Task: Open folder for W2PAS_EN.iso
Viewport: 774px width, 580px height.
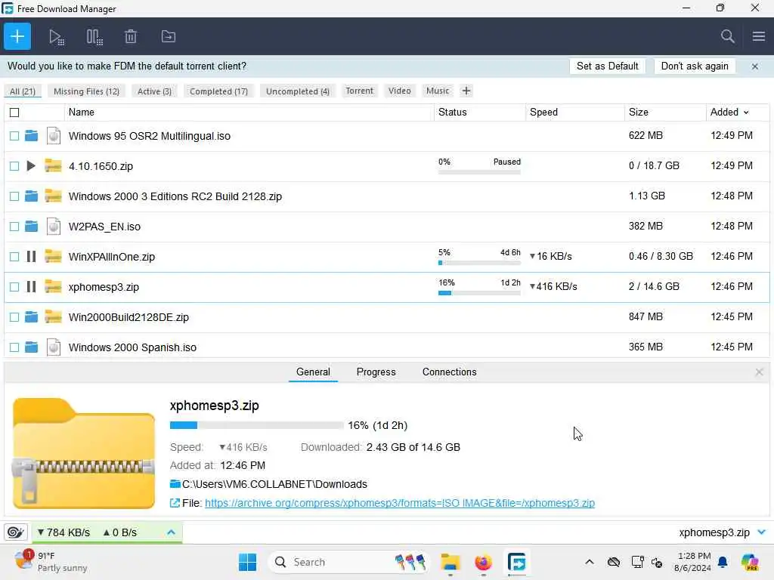Action: pyautogui.click(x=31, y=227)
